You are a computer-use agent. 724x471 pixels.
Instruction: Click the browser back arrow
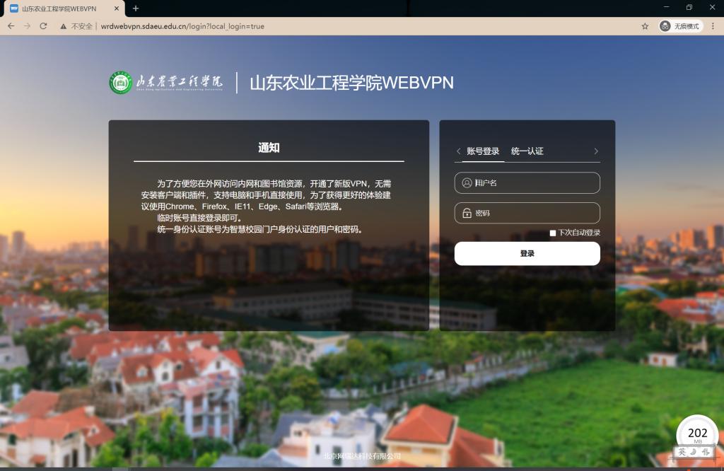[11, 26]
